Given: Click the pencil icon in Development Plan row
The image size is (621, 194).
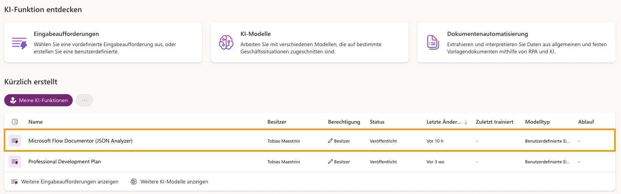Looking at the screenshot, I should pos(330,162).
